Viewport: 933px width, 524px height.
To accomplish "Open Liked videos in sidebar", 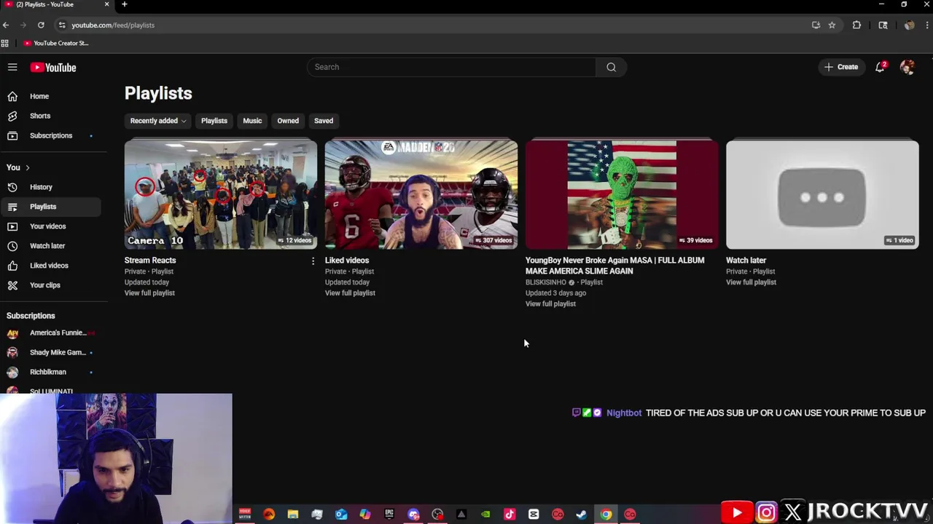I will pos(49,266).
